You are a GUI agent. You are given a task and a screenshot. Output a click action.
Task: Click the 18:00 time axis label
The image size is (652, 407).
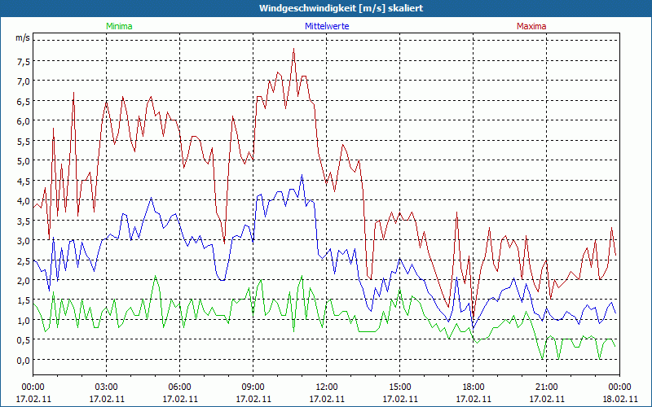(474, 387)
